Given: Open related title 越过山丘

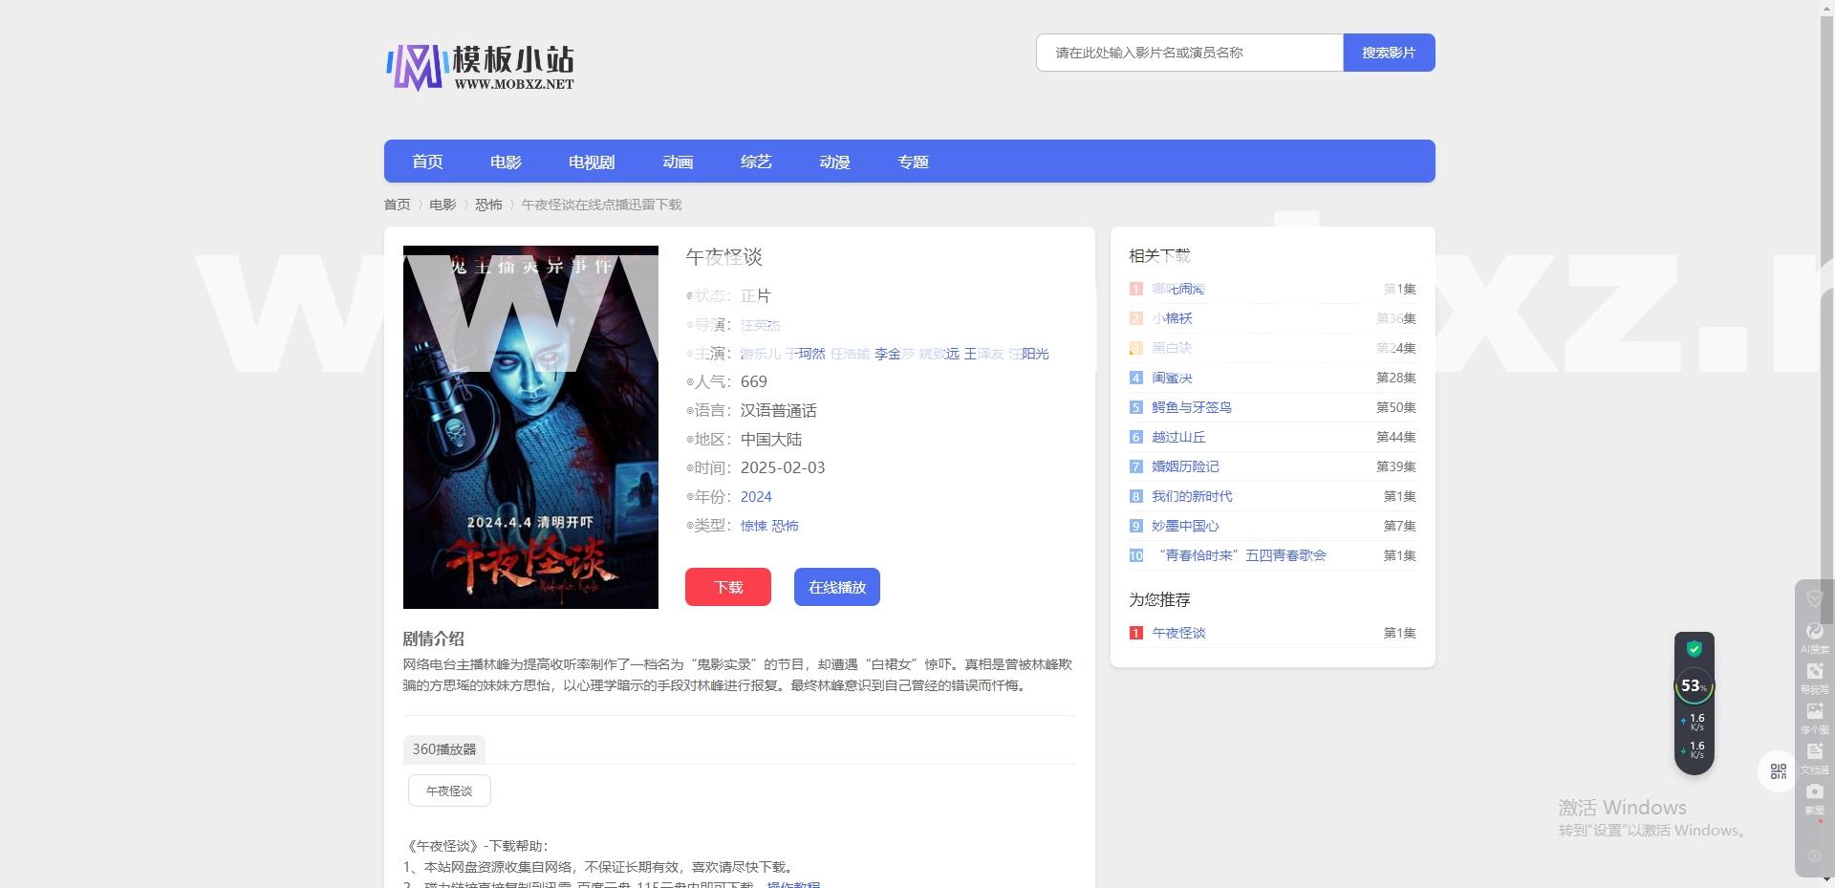Looking at the screenshot, I should click(x=1178, y=437).
